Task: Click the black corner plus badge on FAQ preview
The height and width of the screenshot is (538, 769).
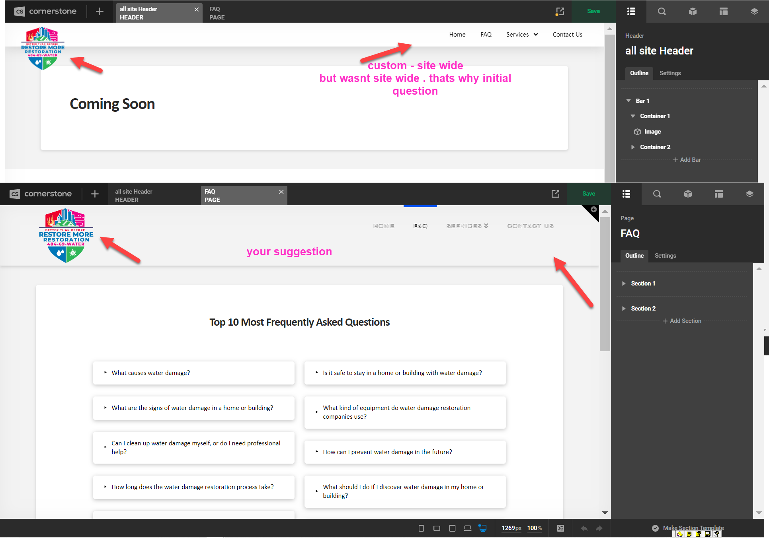Action: click(x=593, y=210)
